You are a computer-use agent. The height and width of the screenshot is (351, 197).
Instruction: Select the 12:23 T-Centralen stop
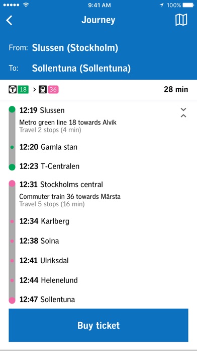(49, 166)
